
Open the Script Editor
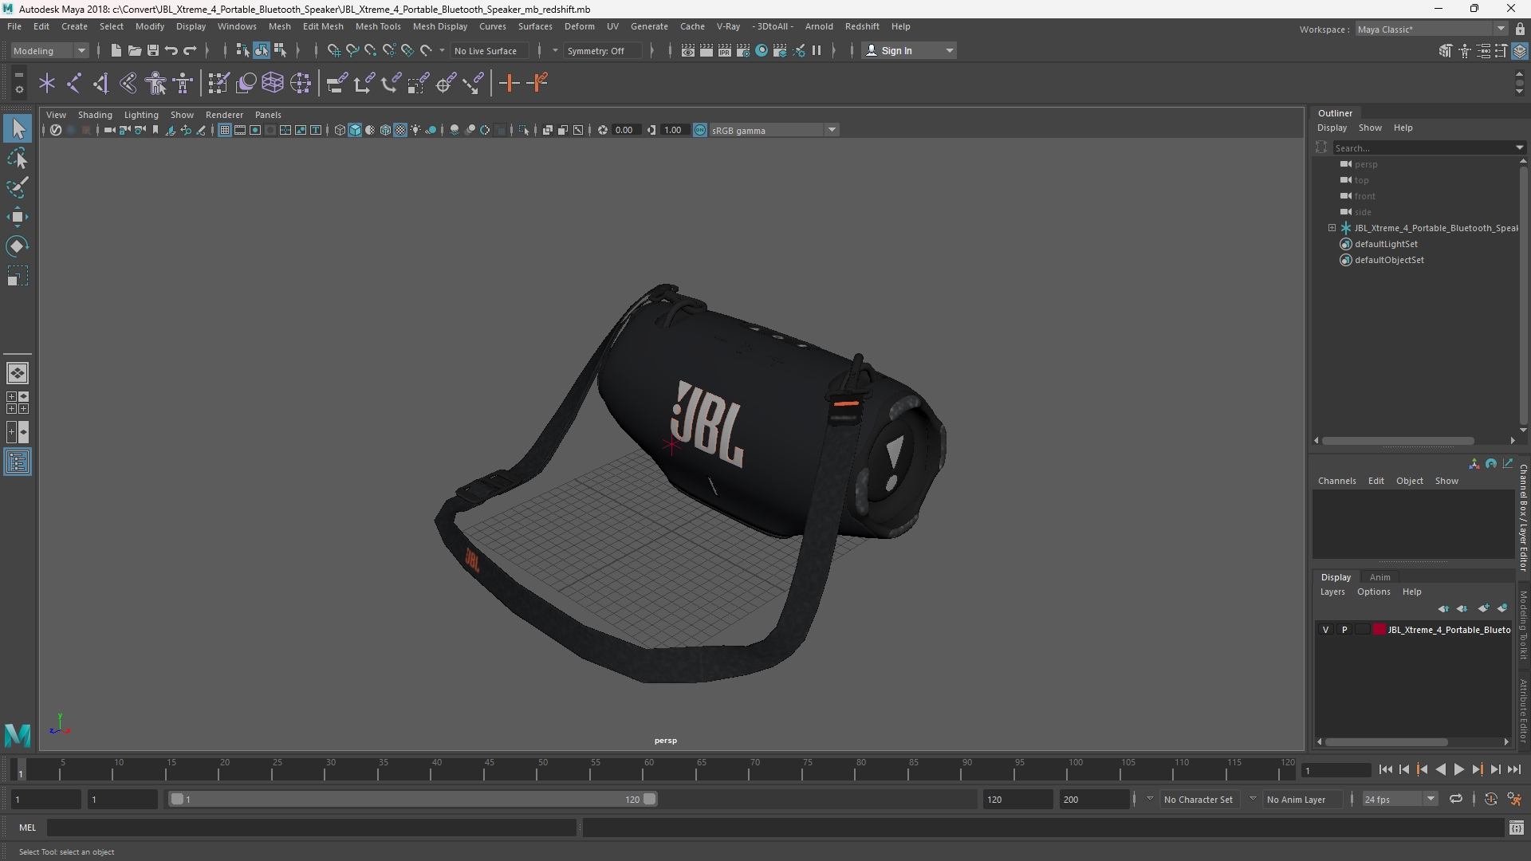pyautogui.click(x=1517, y=828)
